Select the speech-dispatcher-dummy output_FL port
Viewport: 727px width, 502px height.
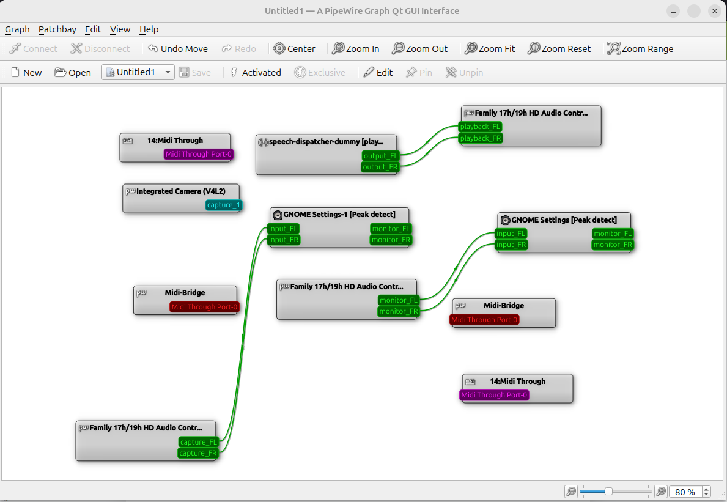(380, 156)
